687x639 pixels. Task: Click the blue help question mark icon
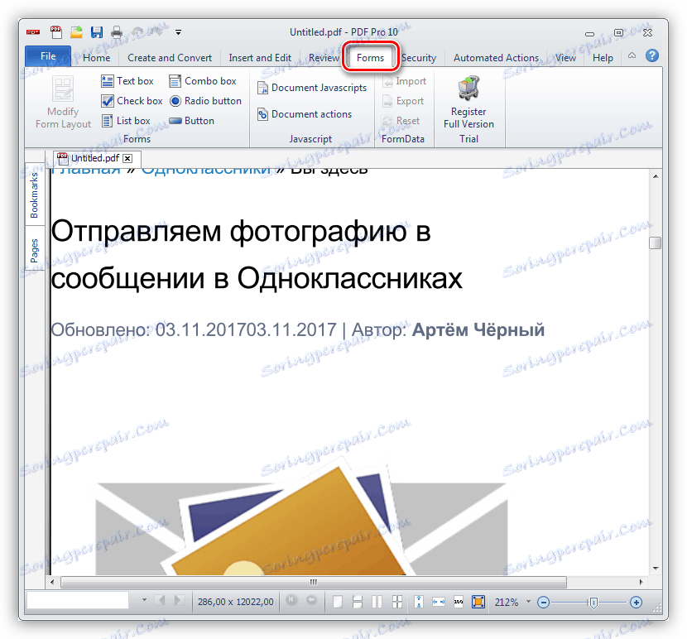coord(652,55)
